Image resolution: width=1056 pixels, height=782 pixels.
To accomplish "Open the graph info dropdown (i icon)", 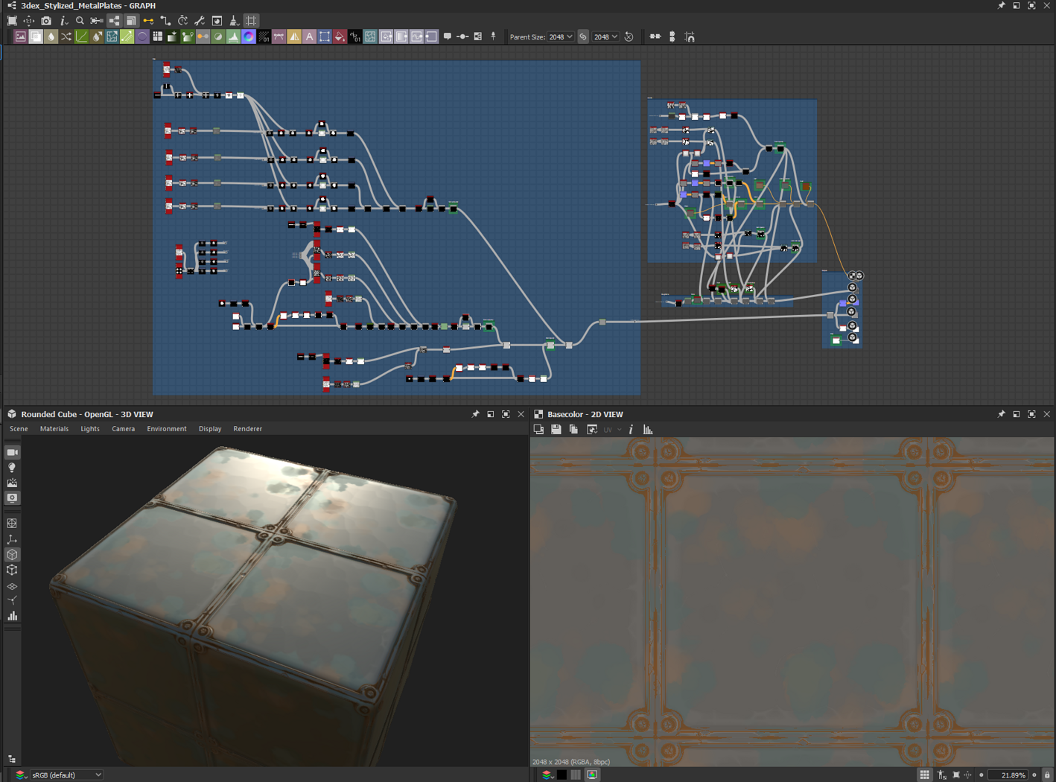I will [64, 21].
